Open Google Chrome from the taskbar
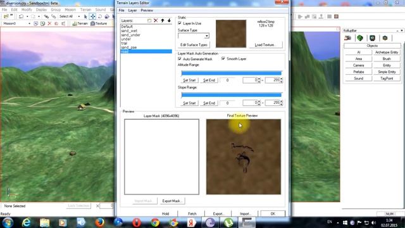 pyautogui.click(x=155, y=222)
